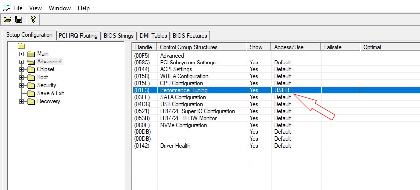Viewport: 420px width, 190px height.
Task: Expand the Main tree node
Action: 22,54
